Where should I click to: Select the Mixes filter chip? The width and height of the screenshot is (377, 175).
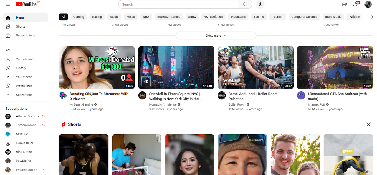pyautogui.click(x=131, y=17)
